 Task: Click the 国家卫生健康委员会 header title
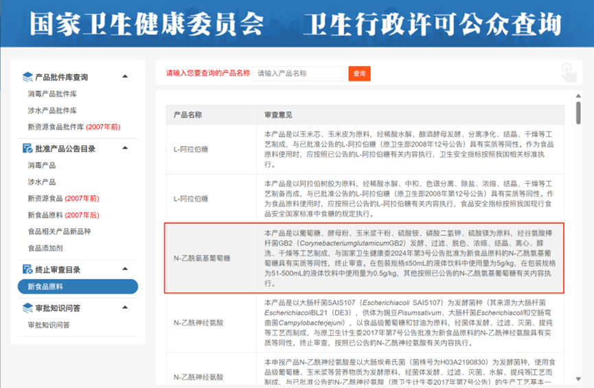click(x=146, y=24)
